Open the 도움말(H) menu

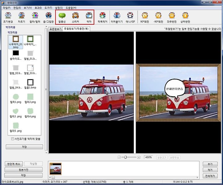point(71,8)
